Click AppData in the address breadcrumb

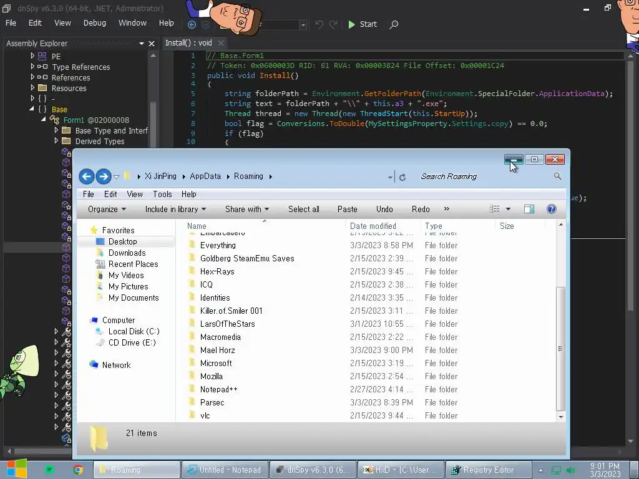coord(205,177)
